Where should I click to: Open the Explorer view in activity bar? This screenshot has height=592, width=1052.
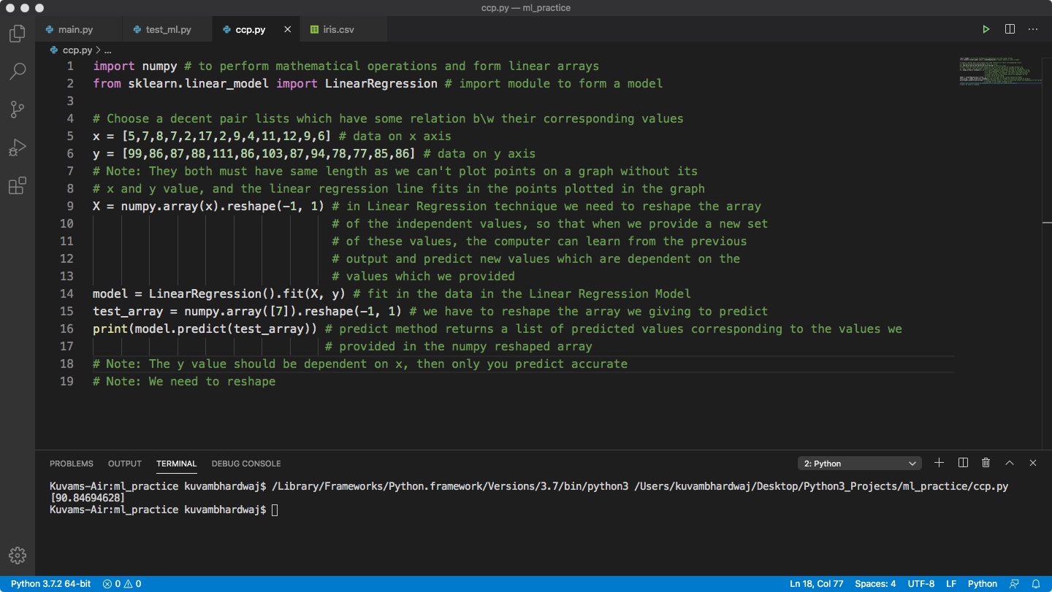[x=17, y=34]
